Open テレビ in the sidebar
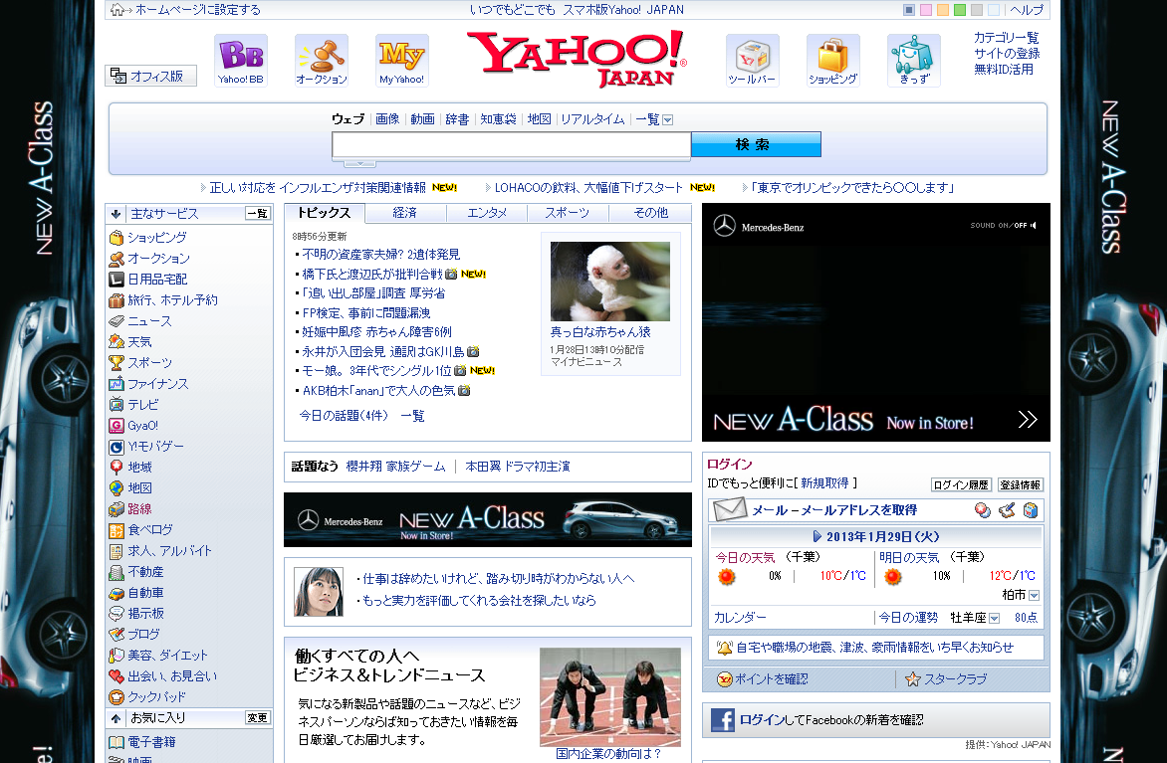1167x763 pixels. tap(143, 405)
